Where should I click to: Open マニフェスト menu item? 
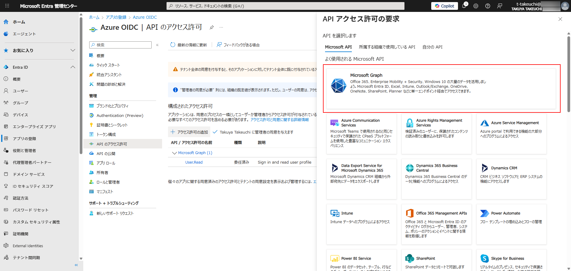[x=105, y=192]
